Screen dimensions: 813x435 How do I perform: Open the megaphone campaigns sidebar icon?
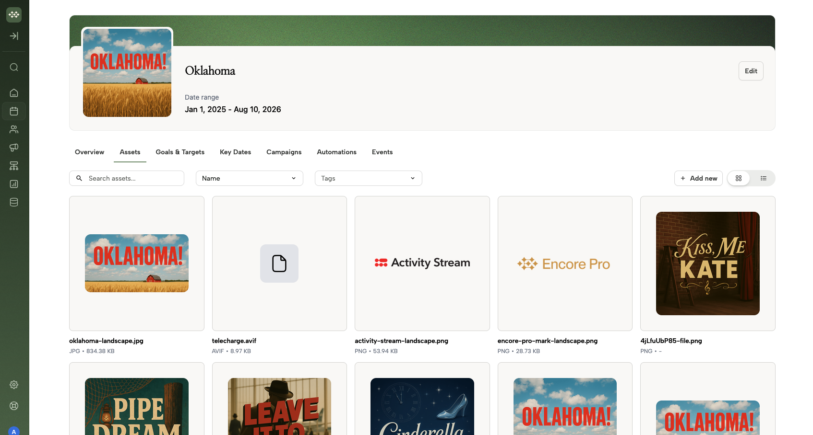[x=14, y=148]
